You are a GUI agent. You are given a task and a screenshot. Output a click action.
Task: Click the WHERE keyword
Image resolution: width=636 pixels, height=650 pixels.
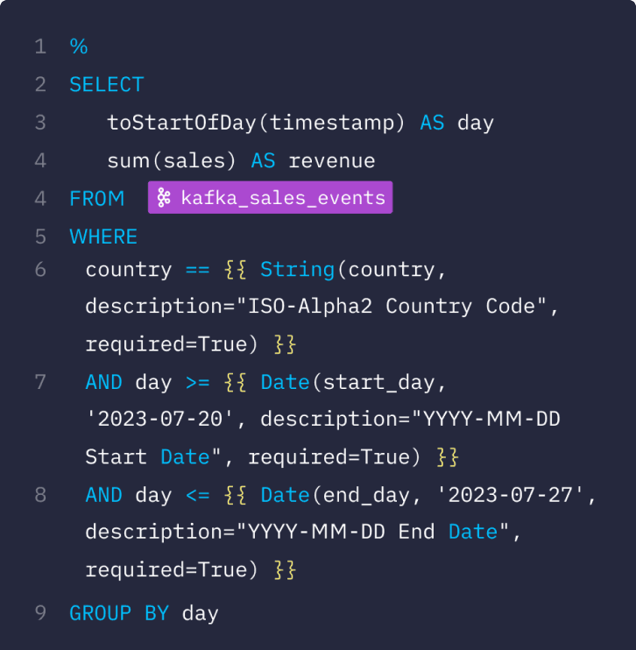103,237
